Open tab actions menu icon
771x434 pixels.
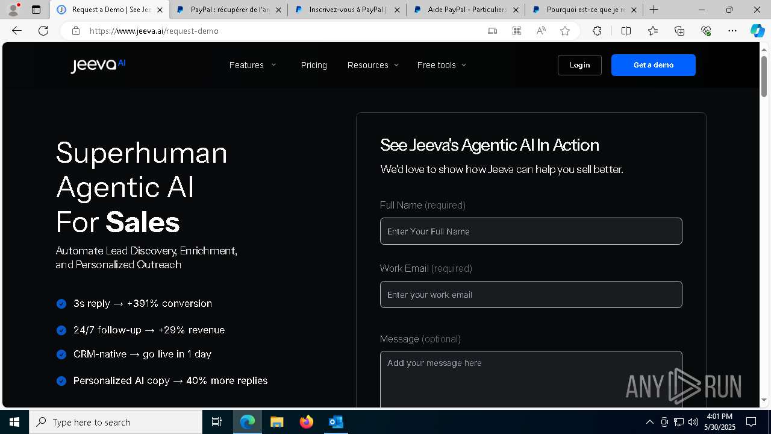[36, 10]
